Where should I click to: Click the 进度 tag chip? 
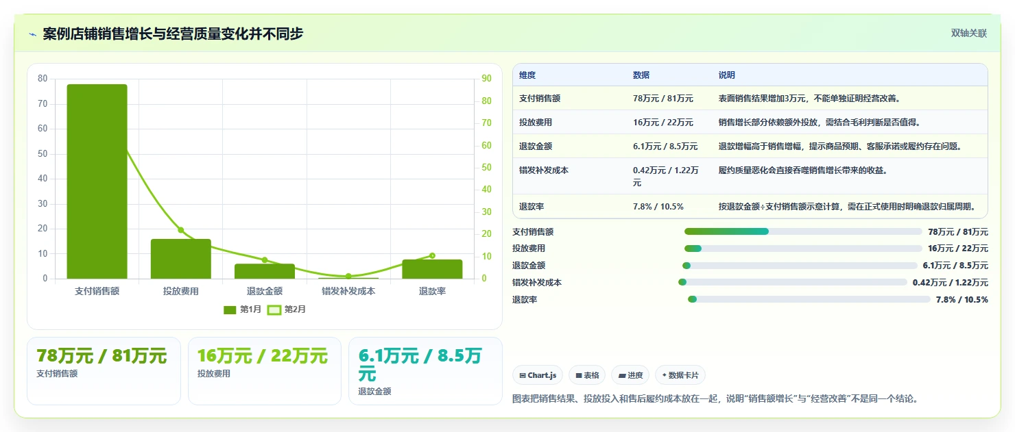pyautogui.click(x=630, y=375)
